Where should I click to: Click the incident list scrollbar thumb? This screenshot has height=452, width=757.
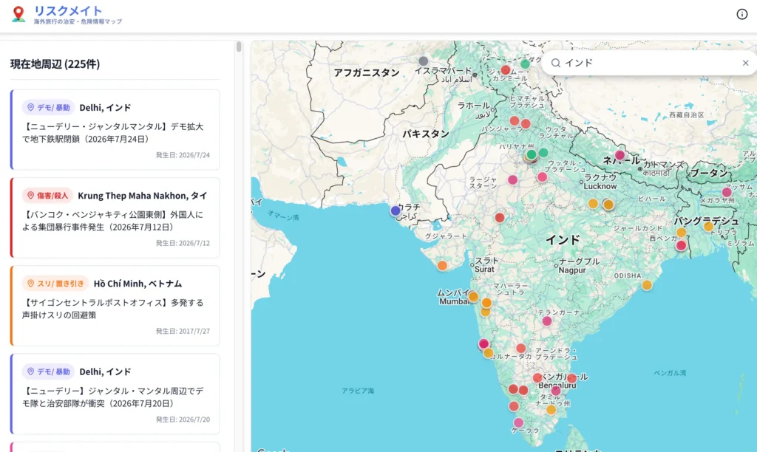[x=239, y=47]
